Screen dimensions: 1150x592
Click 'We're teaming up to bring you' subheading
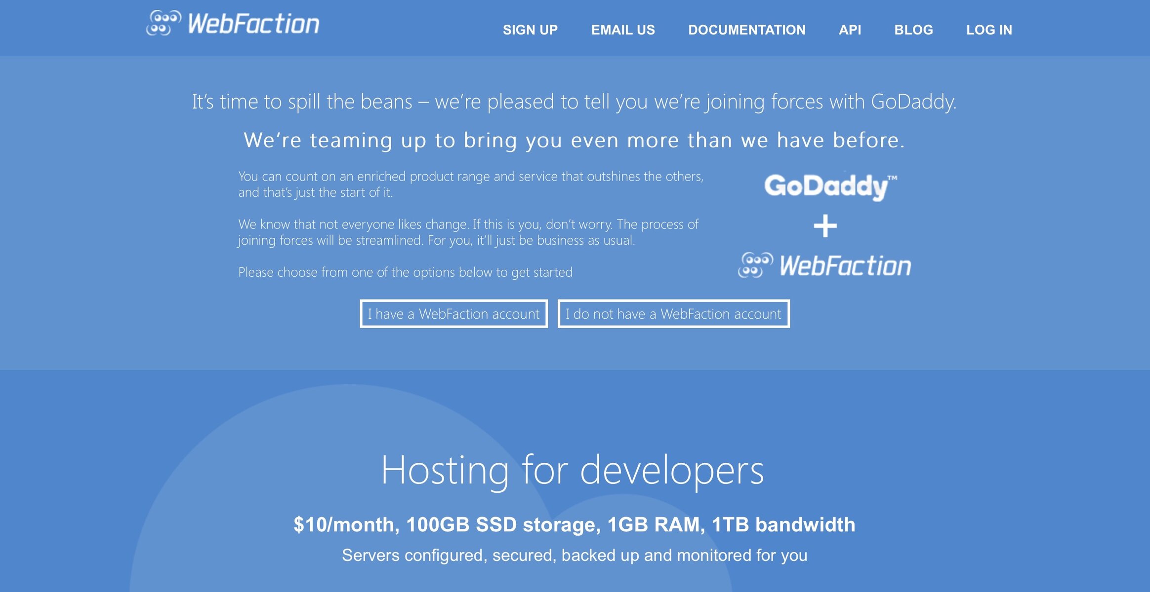coord(574,141)
